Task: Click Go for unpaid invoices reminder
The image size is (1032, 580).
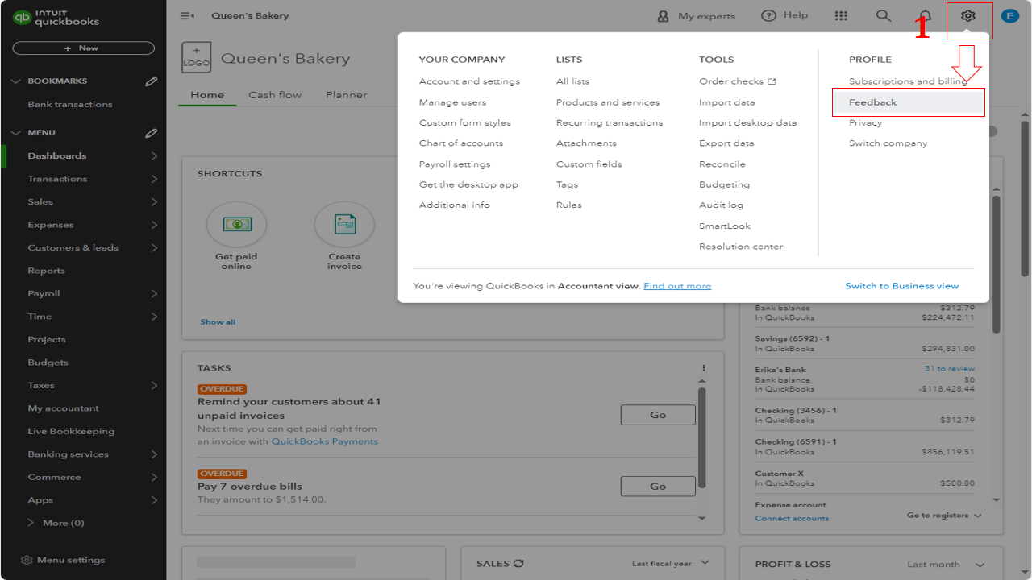Action: 658,415
